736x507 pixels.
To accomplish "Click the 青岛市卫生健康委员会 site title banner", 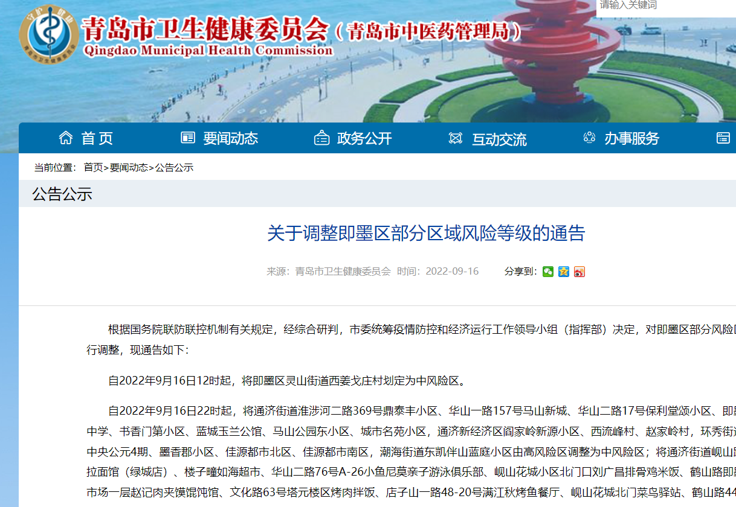I will (x=205, y=30).
